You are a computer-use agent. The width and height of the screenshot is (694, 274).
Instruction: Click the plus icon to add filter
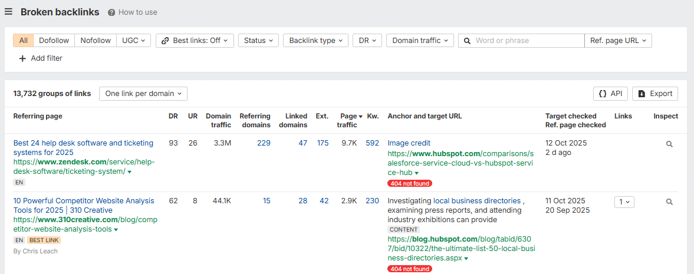(x=23, y=58)
